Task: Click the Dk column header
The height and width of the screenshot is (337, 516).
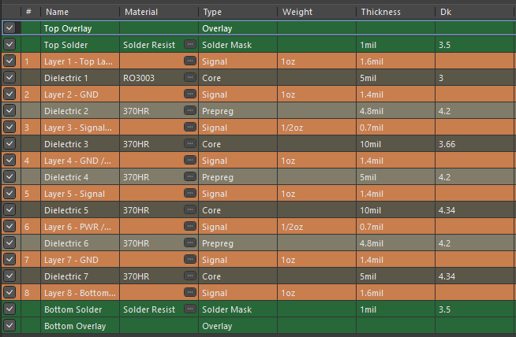Action: (447, 12)
